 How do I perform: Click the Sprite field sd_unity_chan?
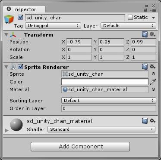[105, 74]
